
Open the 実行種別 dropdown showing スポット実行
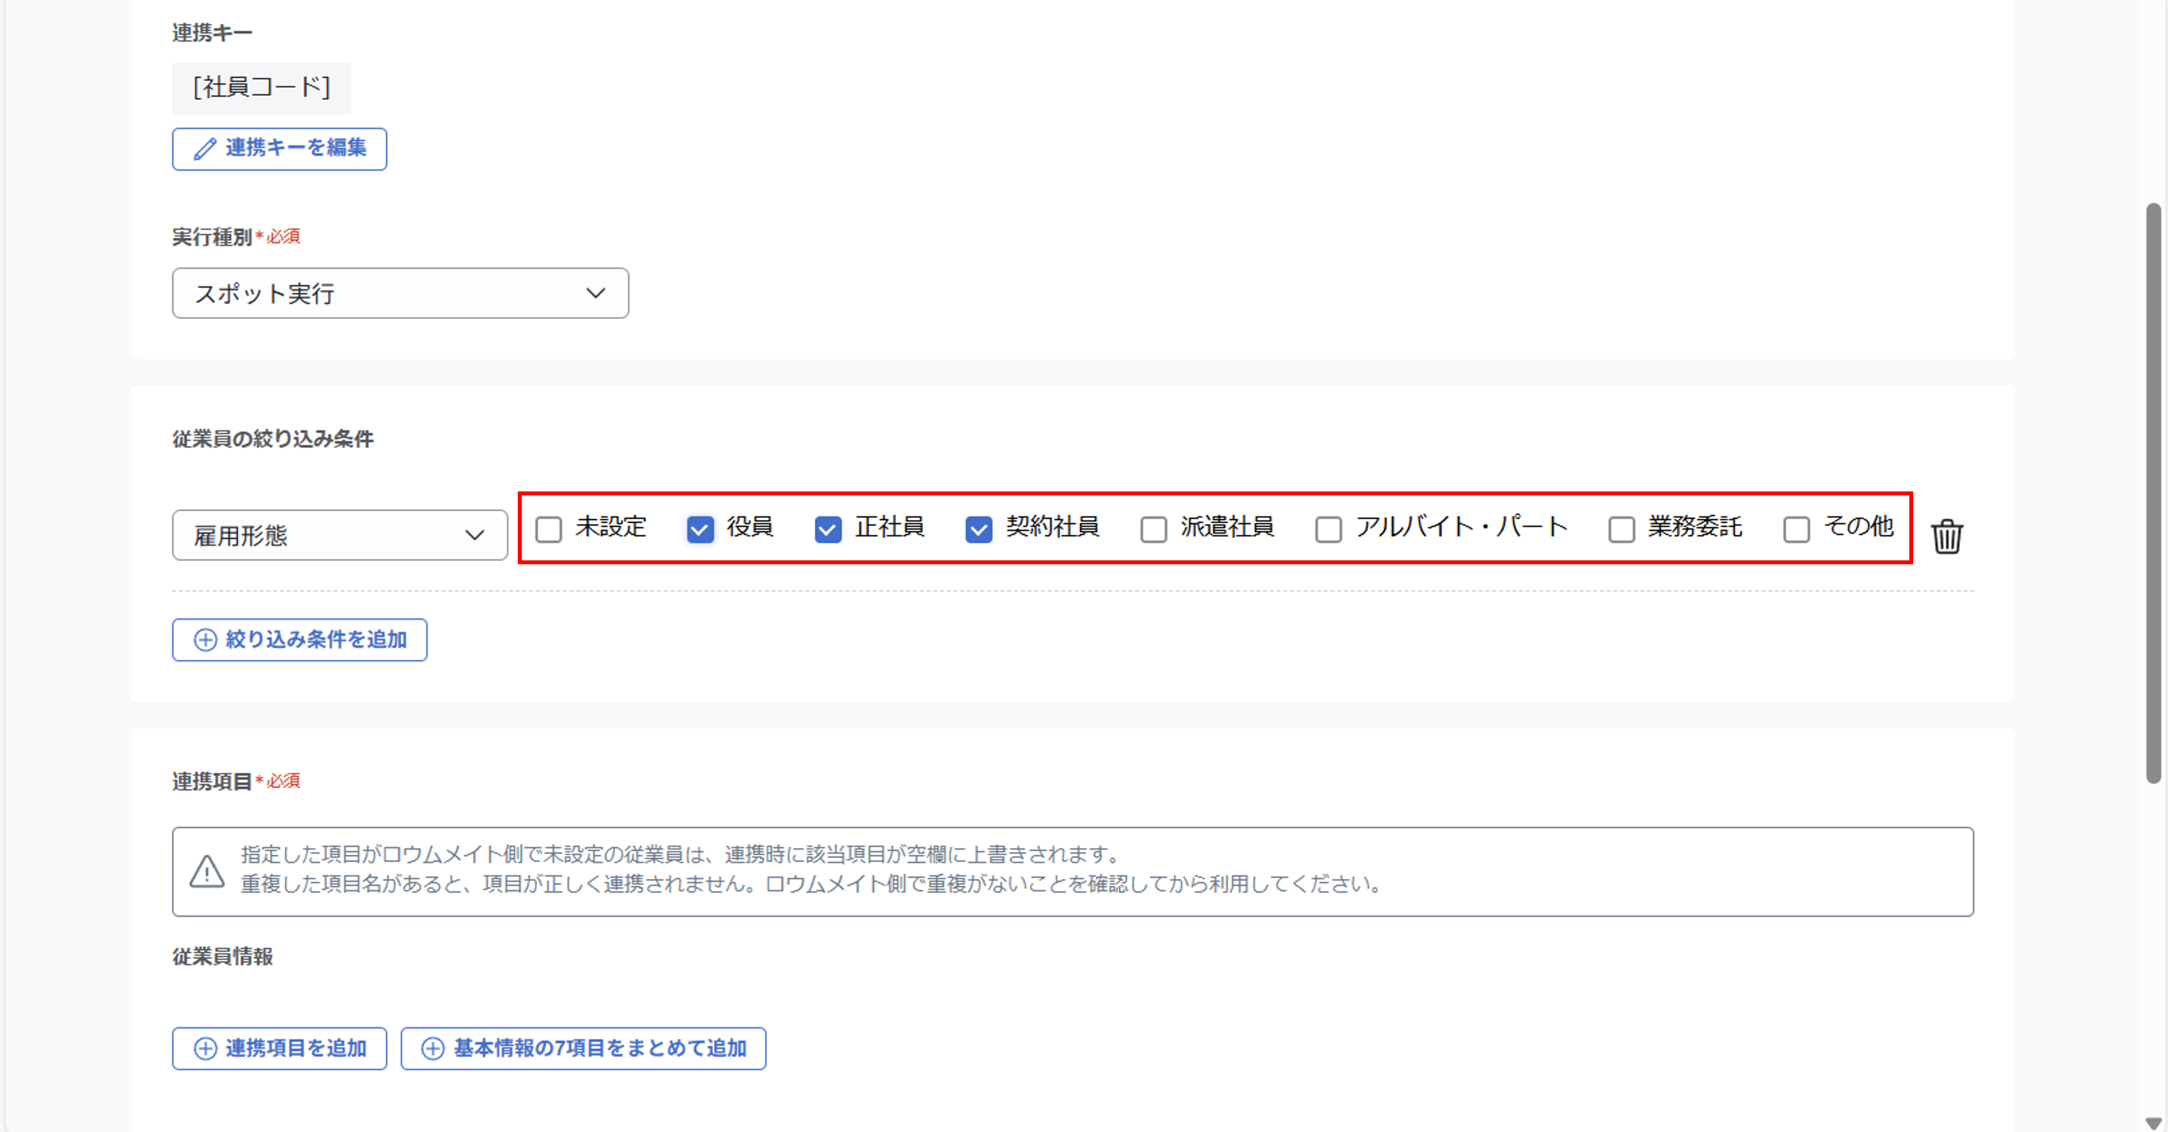pos(401,293)
